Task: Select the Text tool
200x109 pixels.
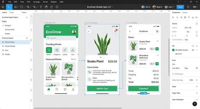Action: pyautogui.click(x=41, y=7)
